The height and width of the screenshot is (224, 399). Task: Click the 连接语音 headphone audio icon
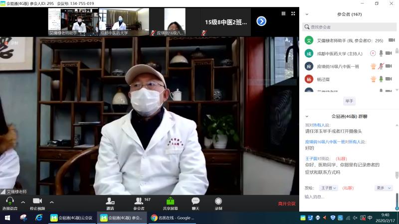[9, 201]
